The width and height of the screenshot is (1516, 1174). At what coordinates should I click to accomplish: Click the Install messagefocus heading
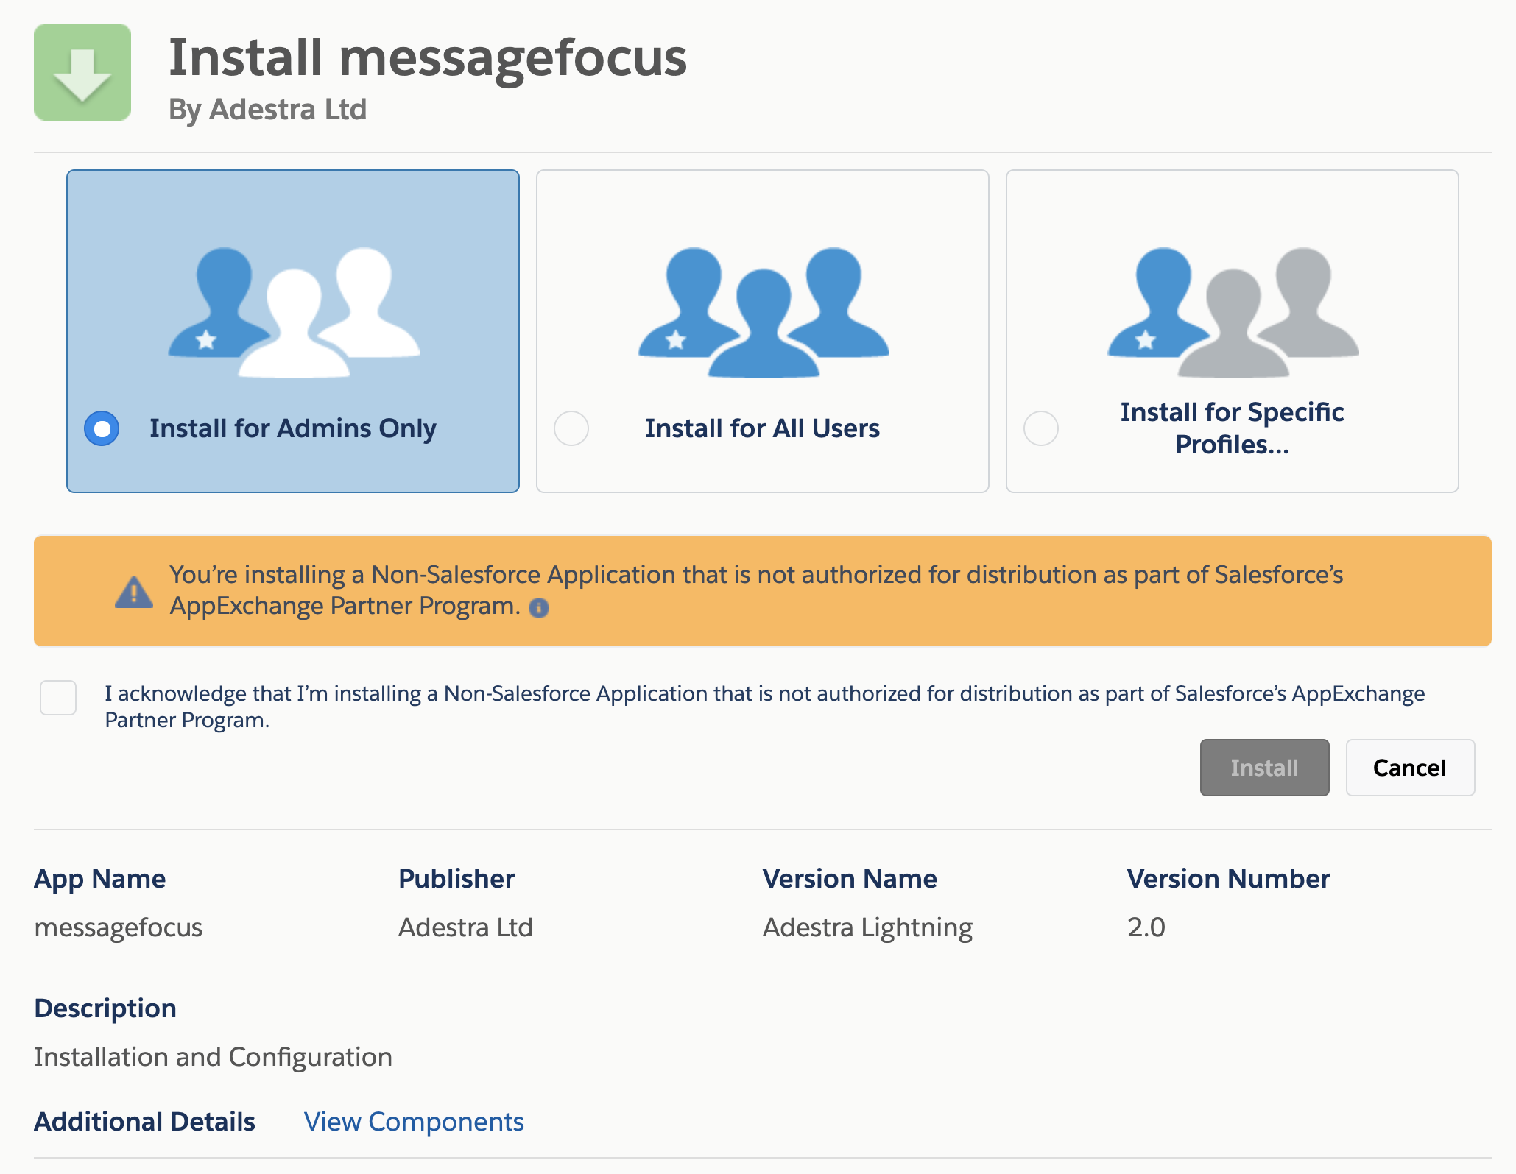(428, 57)
